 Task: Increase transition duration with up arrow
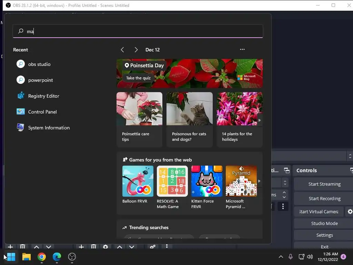pos(284,192)
